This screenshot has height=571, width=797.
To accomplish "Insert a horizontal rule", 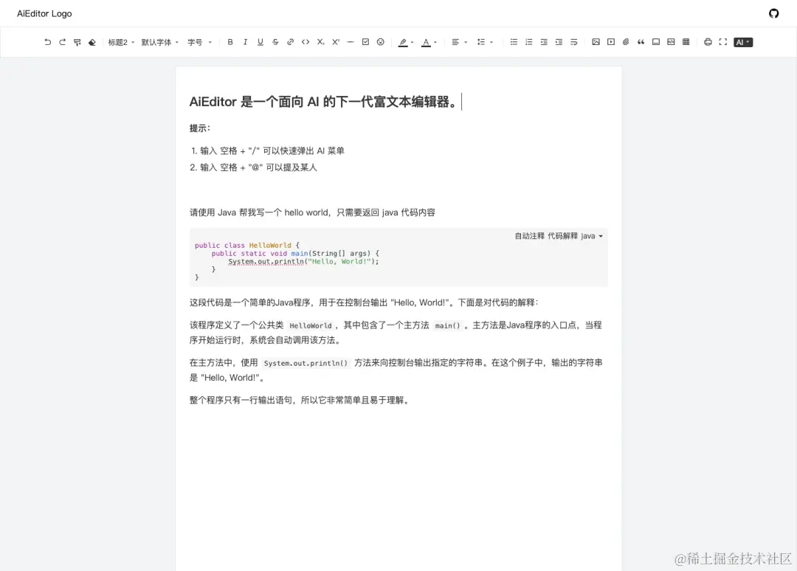I will 351,42.
